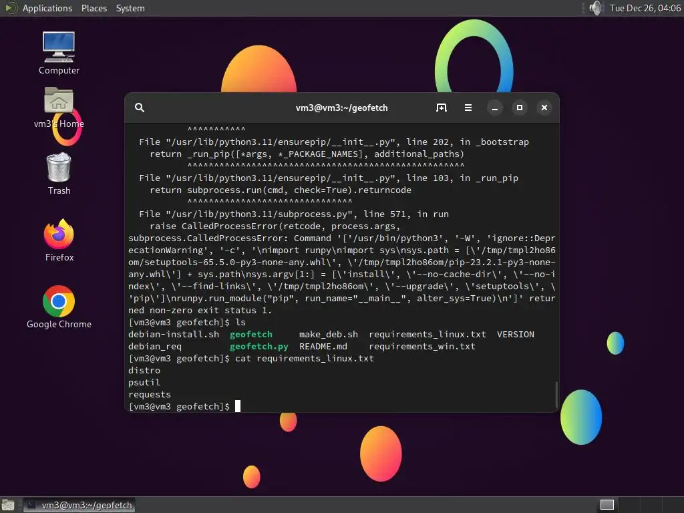Viewport: 684px width, 513px height.
Task: Click the non-zero exit status 1 text
Action: click(210, 311)
